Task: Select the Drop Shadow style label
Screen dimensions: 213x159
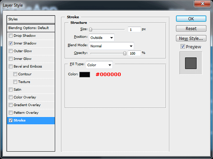Action: click(x=24, y=36)
